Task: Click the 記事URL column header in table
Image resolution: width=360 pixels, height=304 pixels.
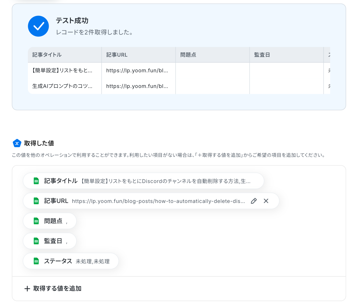Action: pos(117,55)
